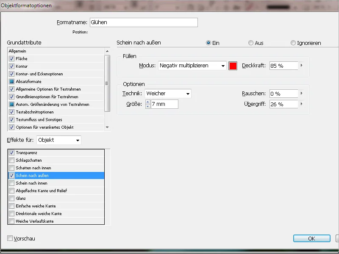Select the Ignorieren radio button
Screen dimensions: 339x254
[x=293, y=43]
